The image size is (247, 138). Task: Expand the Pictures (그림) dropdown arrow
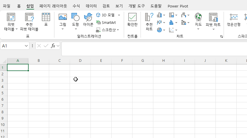[62, 29]
